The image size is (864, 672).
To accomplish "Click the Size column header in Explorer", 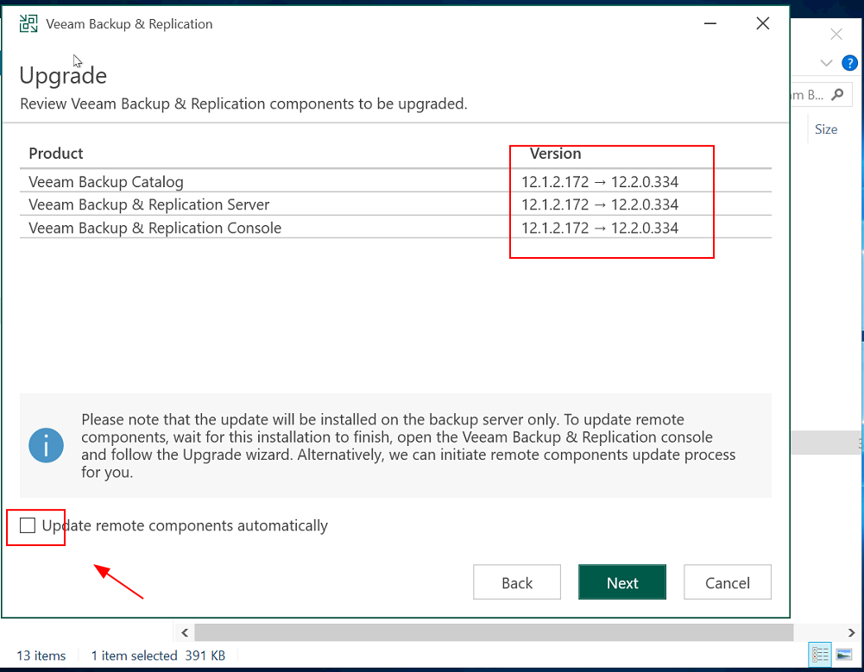I will pos(826,129).
